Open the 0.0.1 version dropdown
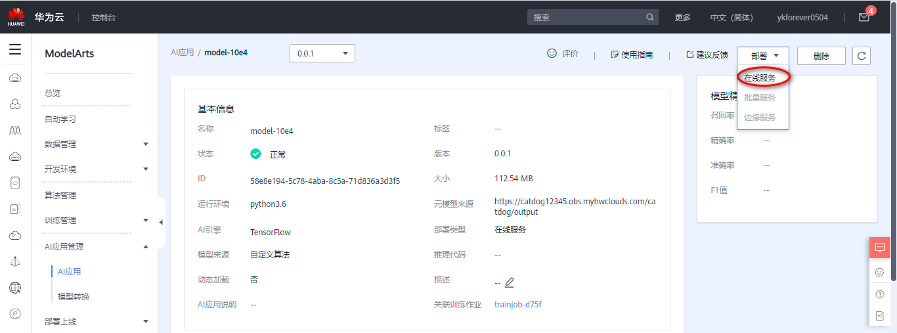The height and width of the screenshot is (333, 897). [x=322, y=54]
